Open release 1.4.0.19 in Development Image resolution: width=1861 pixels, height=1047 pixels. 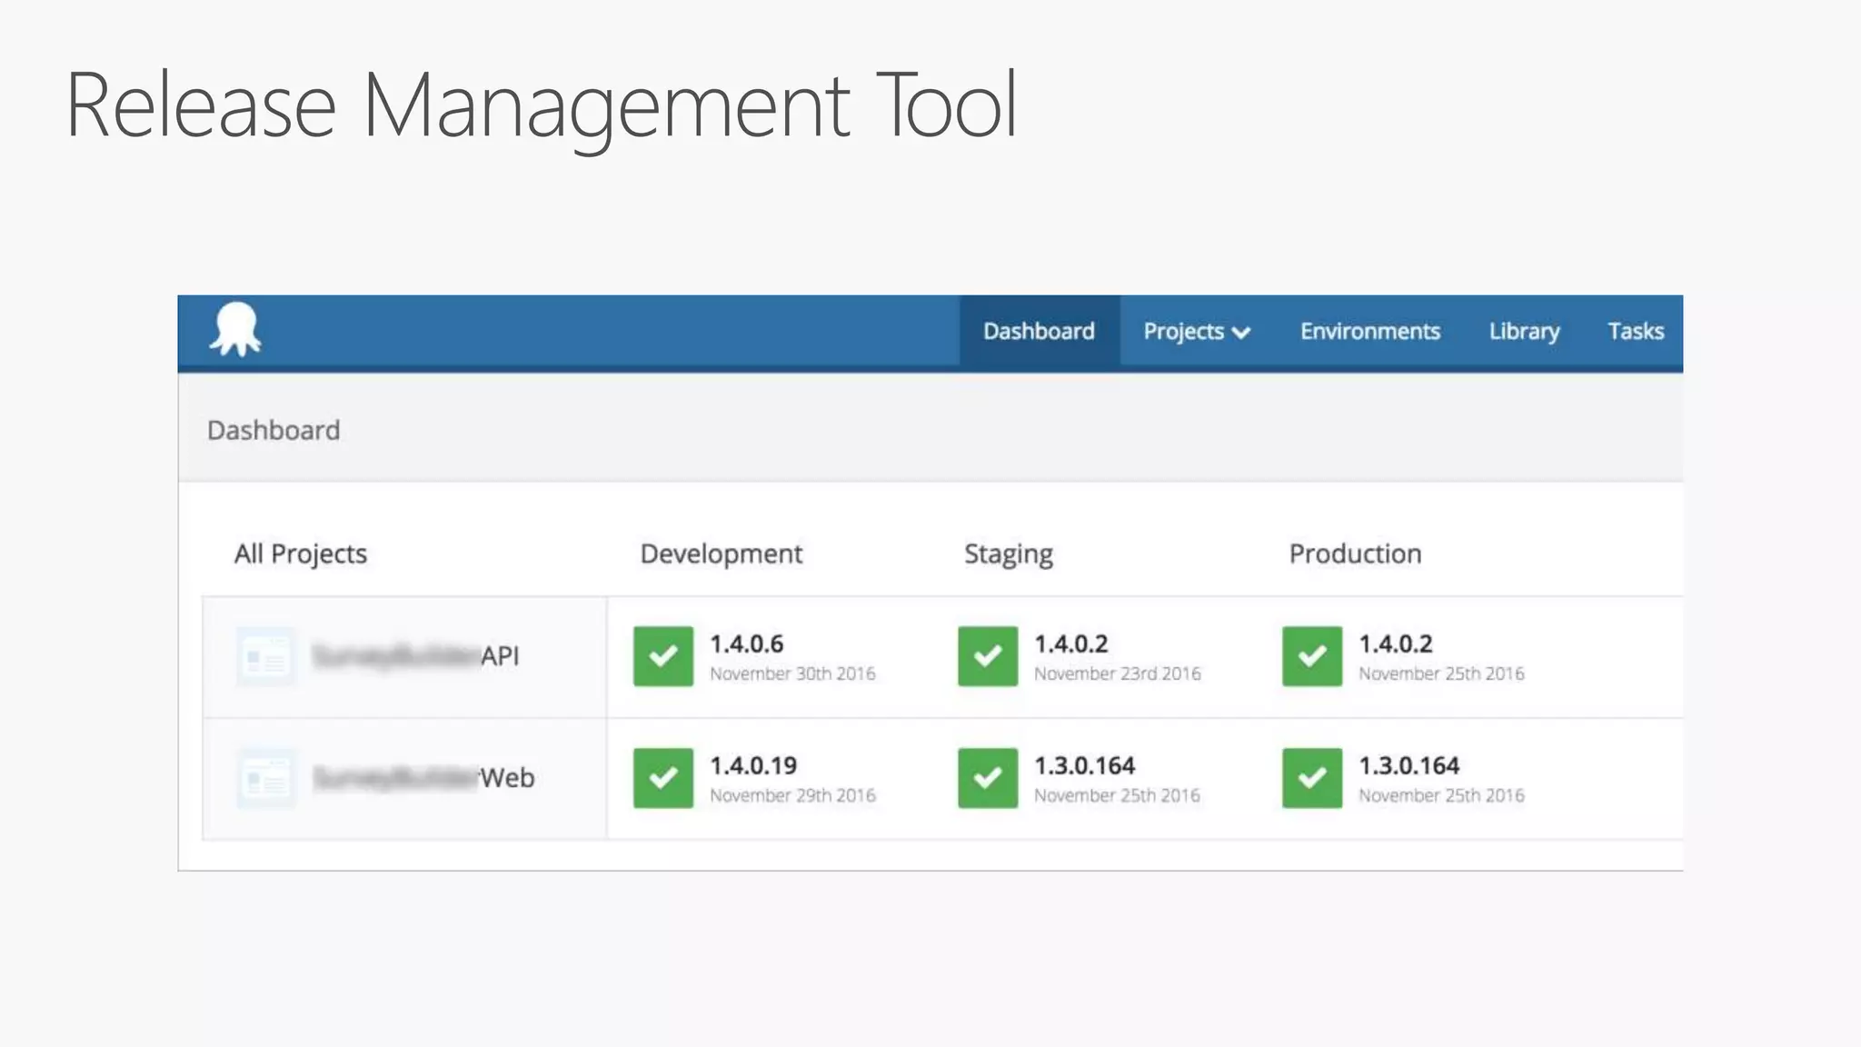[x=753, y=765]
